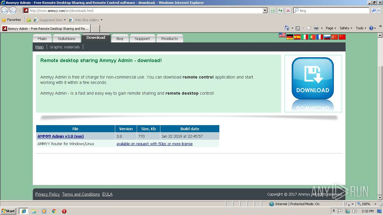The height and width of the screenshot is (215, 383).
Task: Click the browser Forward arrow button
Action: pos(13,11)
